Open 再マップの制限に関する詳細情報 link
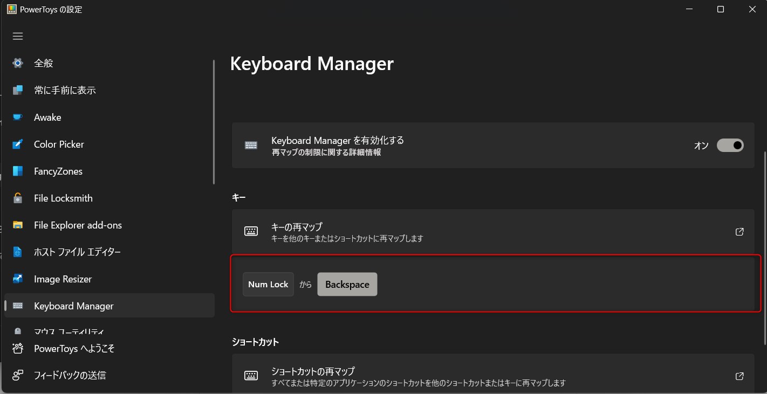Image resolution: width=767 pixels, height=394 pixels. point(326,153)
